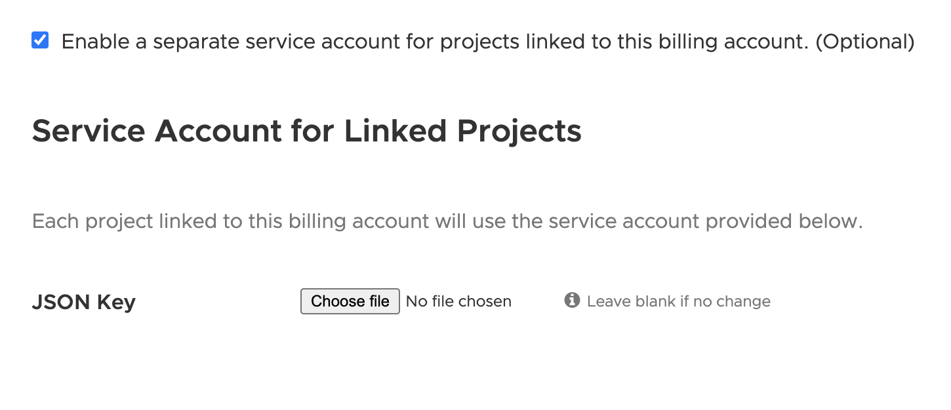Toggle the Optional service account setting off
The width and height of the screenshot is (951, 410).
40,41
